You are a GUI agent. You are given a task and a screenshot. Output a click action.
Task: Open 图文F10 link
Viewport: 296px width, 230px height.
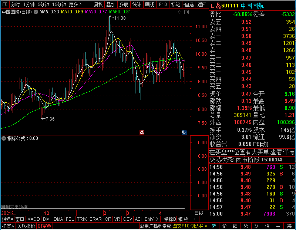pyautogui.click(x=181, y=226)
